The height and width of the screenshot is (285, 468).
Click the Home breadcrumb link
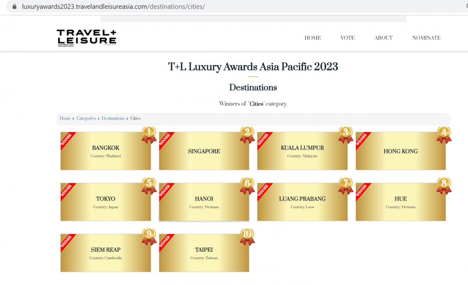point(65,119)
